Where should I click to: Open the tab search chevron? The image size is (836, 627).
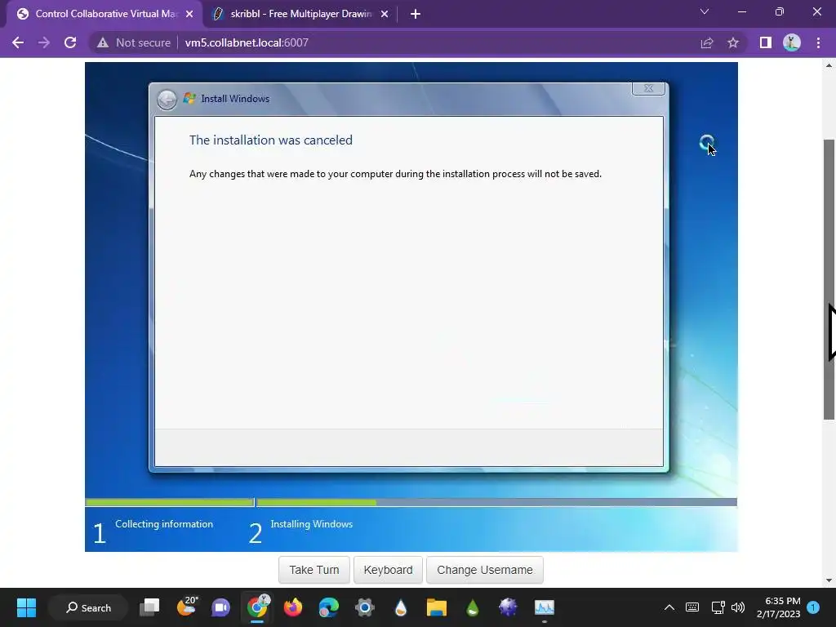705,11
